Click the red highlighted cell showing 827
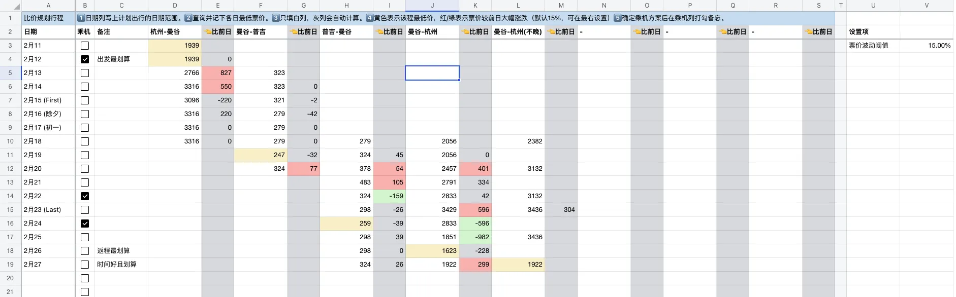 [x=218, y=73]
